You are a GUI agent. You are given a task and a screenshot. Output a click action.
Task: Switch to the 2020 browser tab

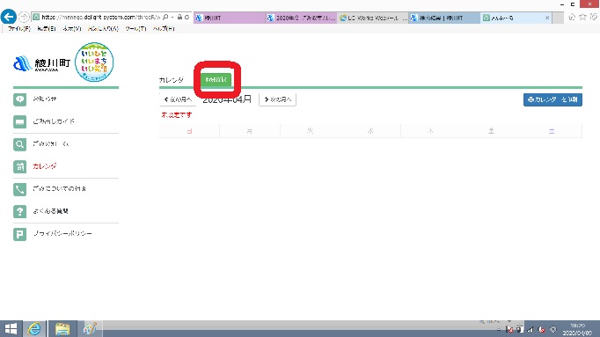301,18
